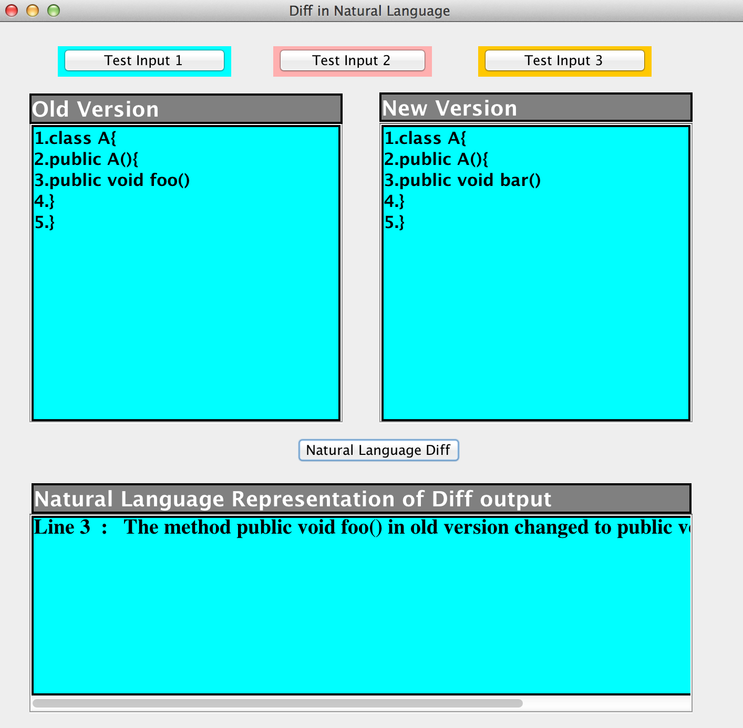This screenshot has width=743, height=728.
Task: Click the Test Input 1 button
Action: (144, 60)
